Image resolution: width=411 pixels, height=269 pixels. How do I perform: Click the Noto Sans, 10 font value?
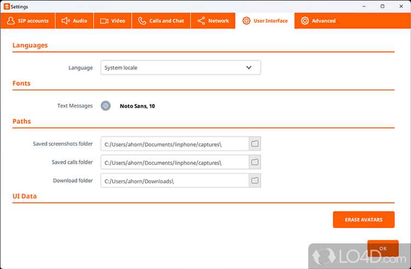click(x=138, y=106)
